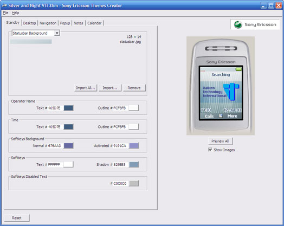Open the Help menu

pyautogui.click(x=15, y=13)
